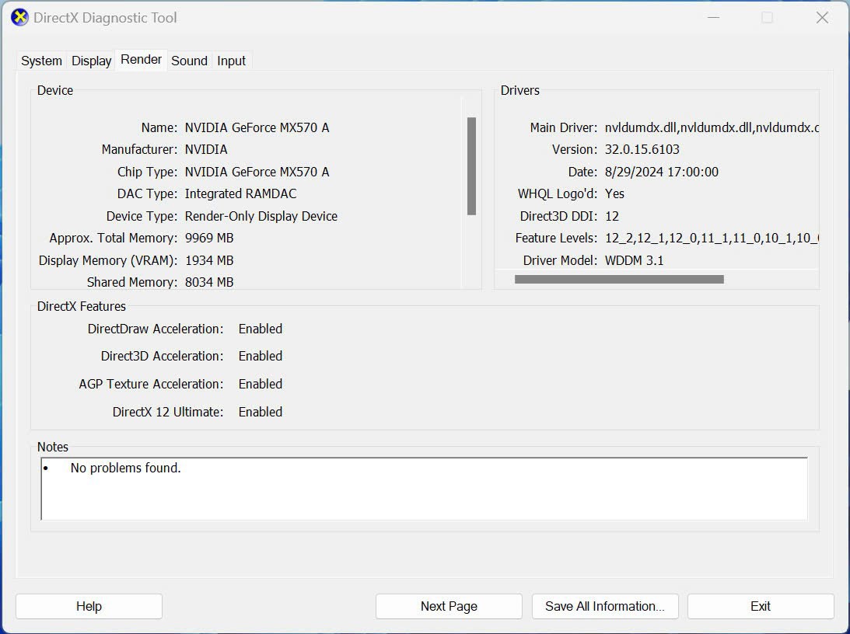Click DirectX 12 Ultimate Enabled status
850x634 pixels.
tap(260, 412)
